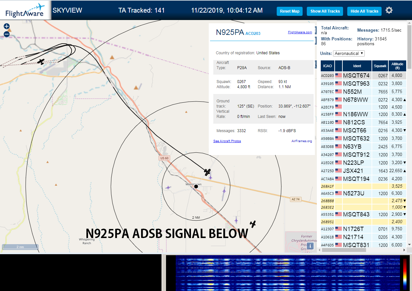Viewport: 412px width, 291px height.
Task: Click the US flag in the N552M row
Action: 339,92
